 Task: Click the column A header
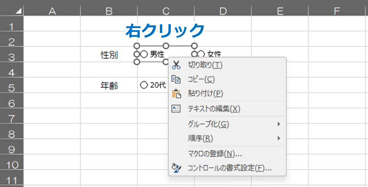point(52,11)
